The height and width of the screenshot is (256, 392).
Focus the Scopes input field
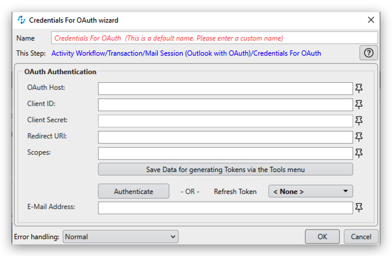pos(225,153)
